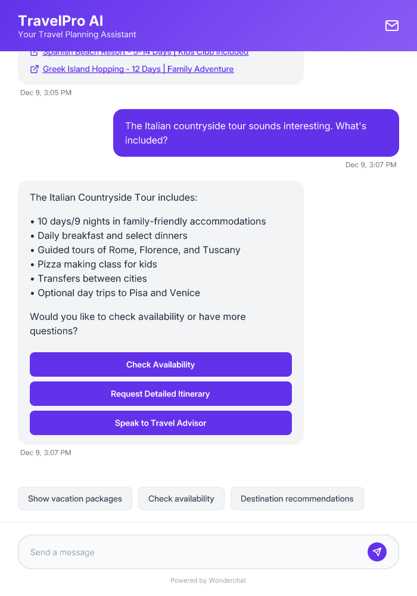
Task: Select the Show vacation packages quick reply
Action: [74, 498]
